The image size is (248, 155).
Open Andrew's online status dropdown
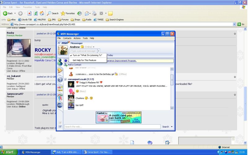[94, 47]
